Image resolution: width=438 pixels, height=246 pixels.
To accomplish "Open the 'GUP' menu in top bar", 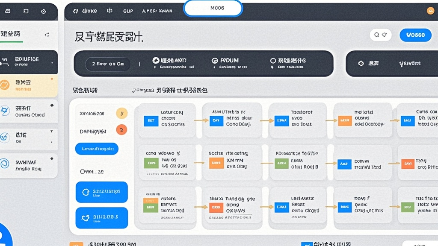I will [128, 11].
